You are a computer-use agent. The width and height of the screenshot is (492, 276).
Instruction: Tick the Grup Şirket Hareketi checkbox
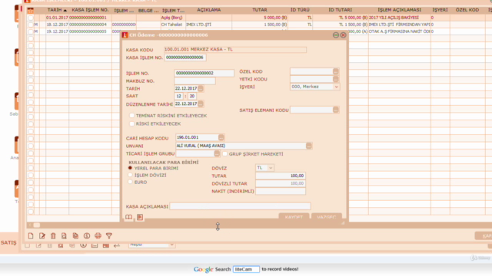pyautogui.click(x=224, y=153)
